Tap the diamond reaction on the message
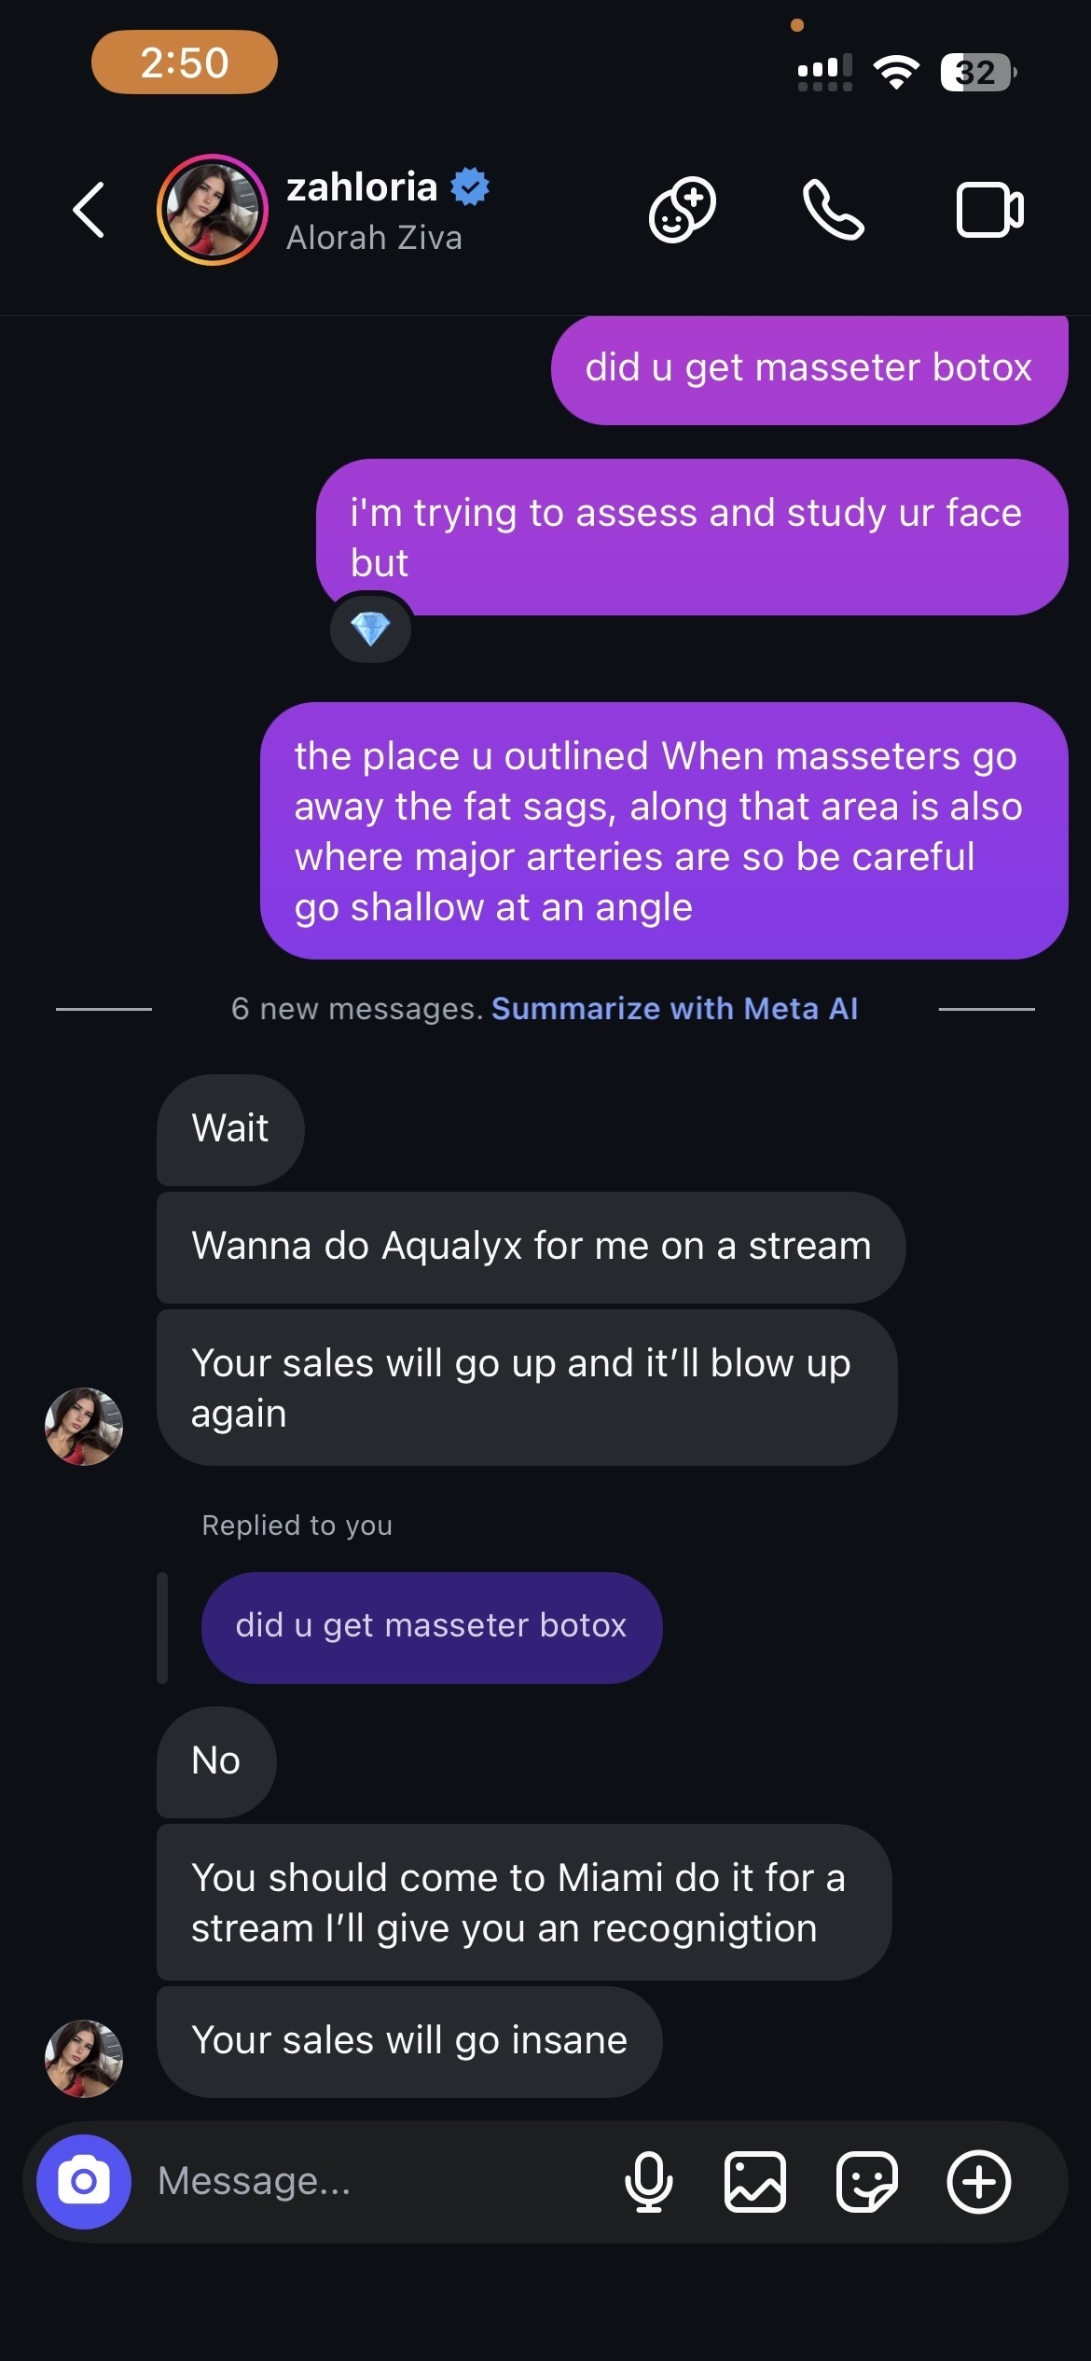1091x2361 pixels. click(x=370, y=629)
